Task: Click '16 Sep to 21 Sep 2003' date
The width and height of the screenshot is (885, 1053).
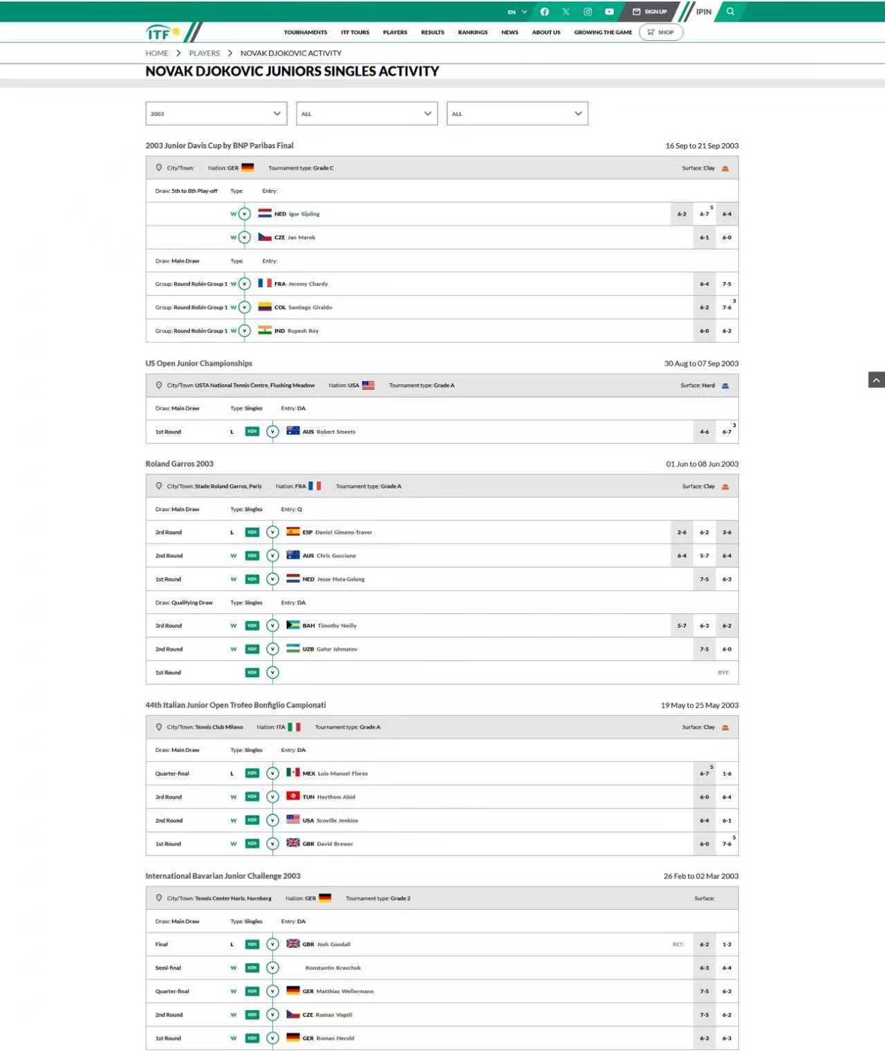Action: (x=702, y=146)
